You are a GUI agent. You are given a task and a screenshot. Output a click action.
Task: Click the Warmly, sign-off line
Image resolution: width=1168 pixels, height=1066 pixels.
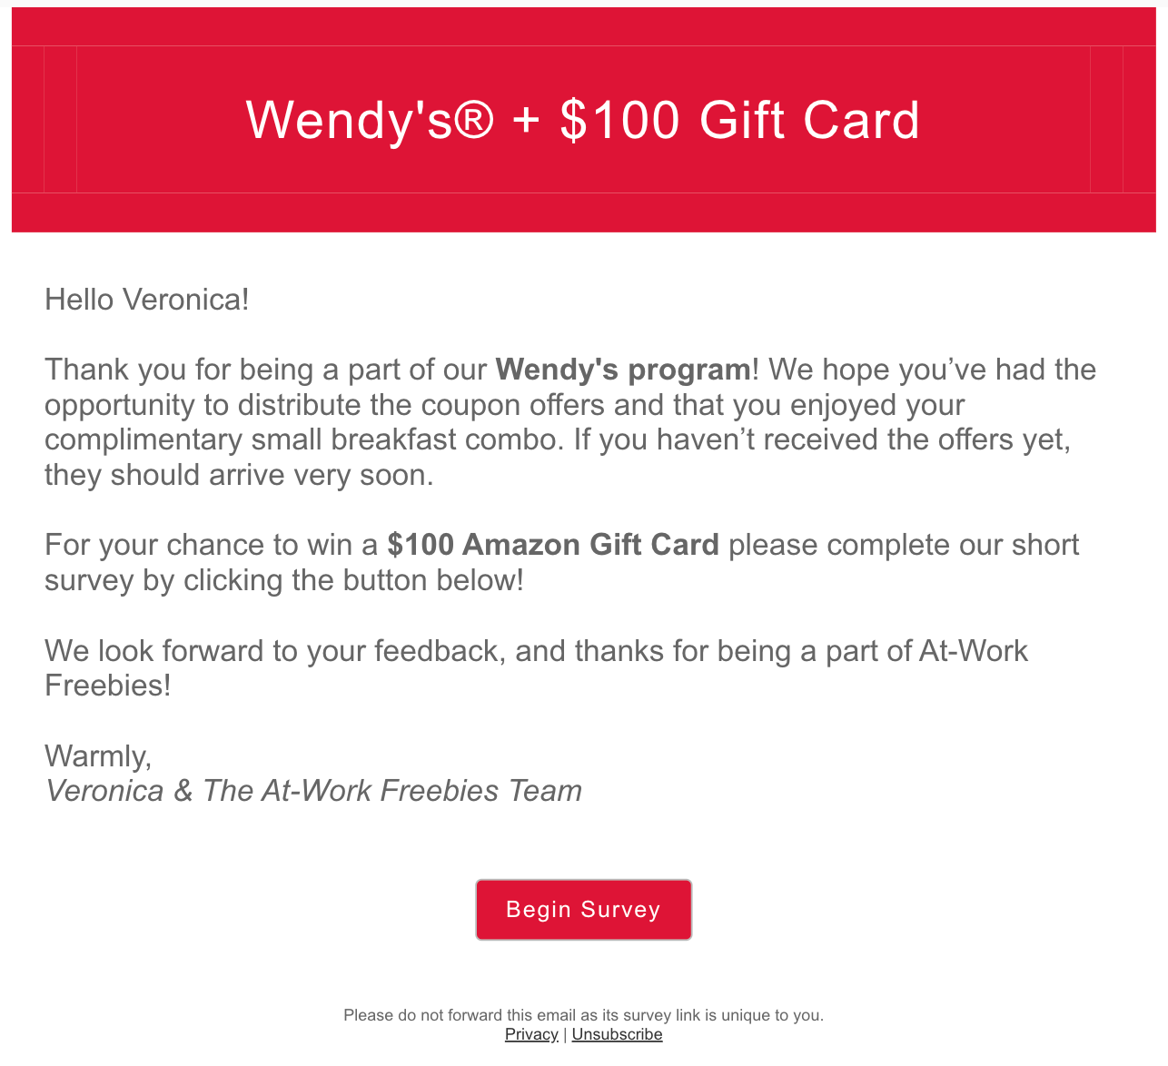point(98,755)
